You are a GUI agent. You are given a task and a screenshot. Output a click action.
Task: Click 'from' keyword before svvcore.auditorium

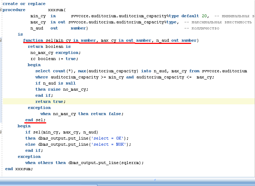194,71
